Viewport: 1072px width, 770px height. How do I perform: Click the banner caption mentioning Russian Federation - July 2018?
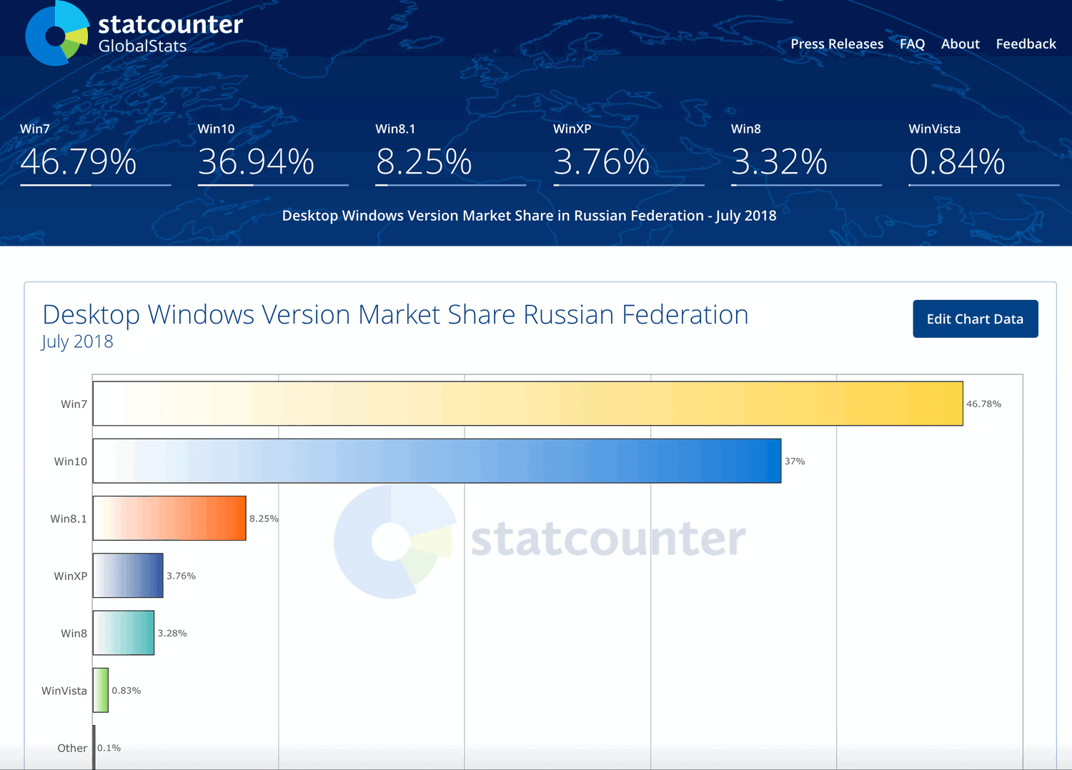[529, 216]
